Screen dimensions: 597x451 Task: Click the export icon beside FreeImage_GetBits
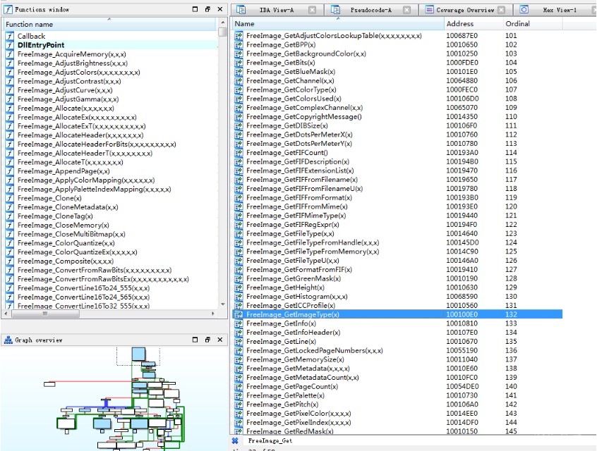tap(239, 63)
